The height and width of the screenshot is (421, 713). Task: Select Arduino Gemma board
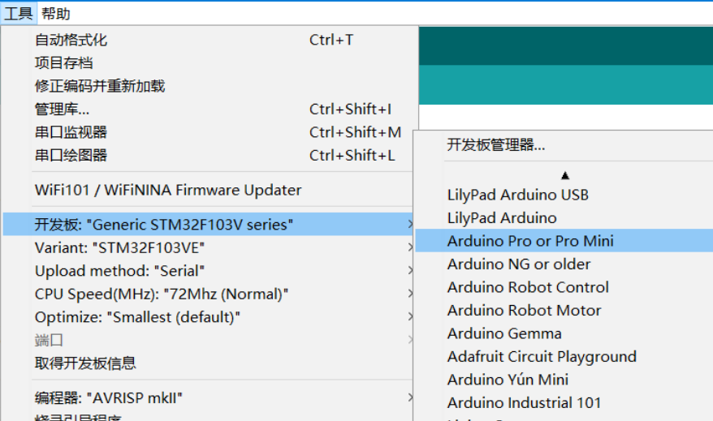tap(564, 334)
